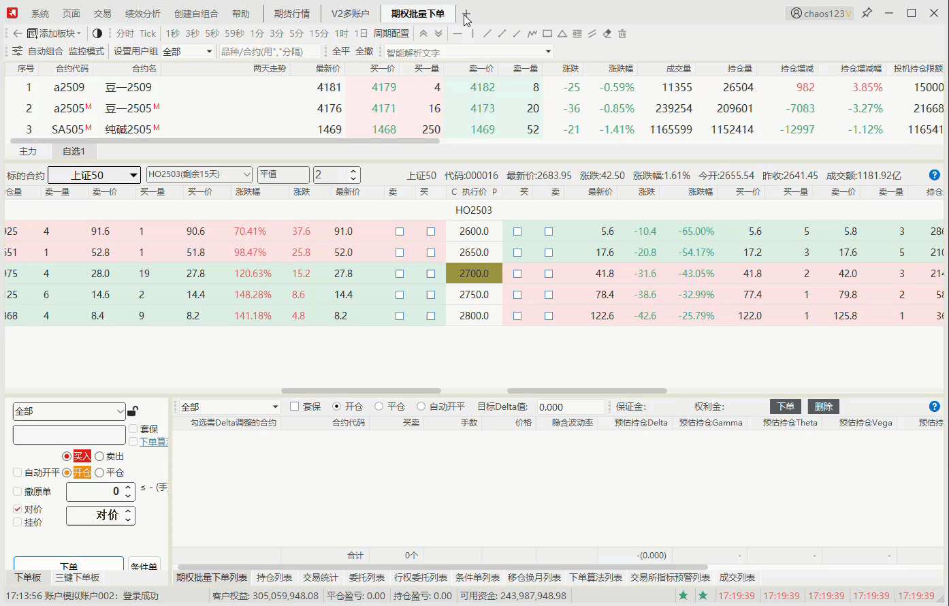Click the 全撤 cancel-all button
This screenshot has width=949, height=606.
click(x=364, y=52)
